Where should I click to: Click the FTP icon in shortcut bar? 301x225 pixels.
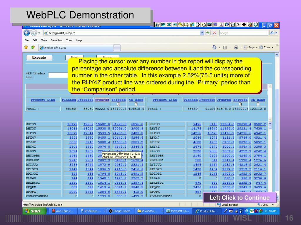pyautogui.click(x=227, y=25)
